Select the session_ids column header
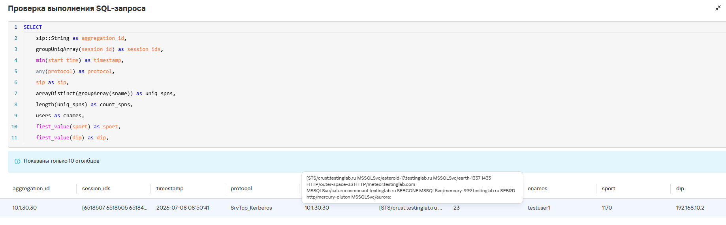The height and width of the screenshot is (225, 726). tap(96, 189)
